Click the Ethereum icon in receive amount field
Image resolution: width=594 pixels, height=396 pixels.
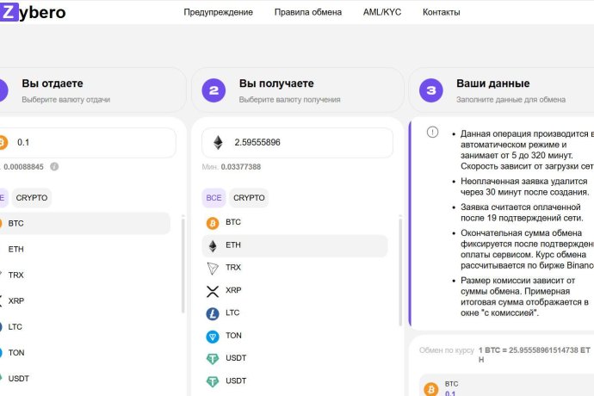click(x=218, y=143)
